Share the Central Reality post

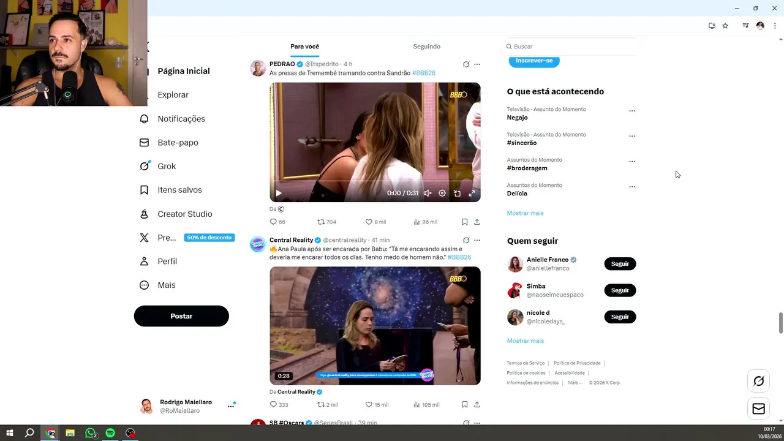tap(477, 404)
